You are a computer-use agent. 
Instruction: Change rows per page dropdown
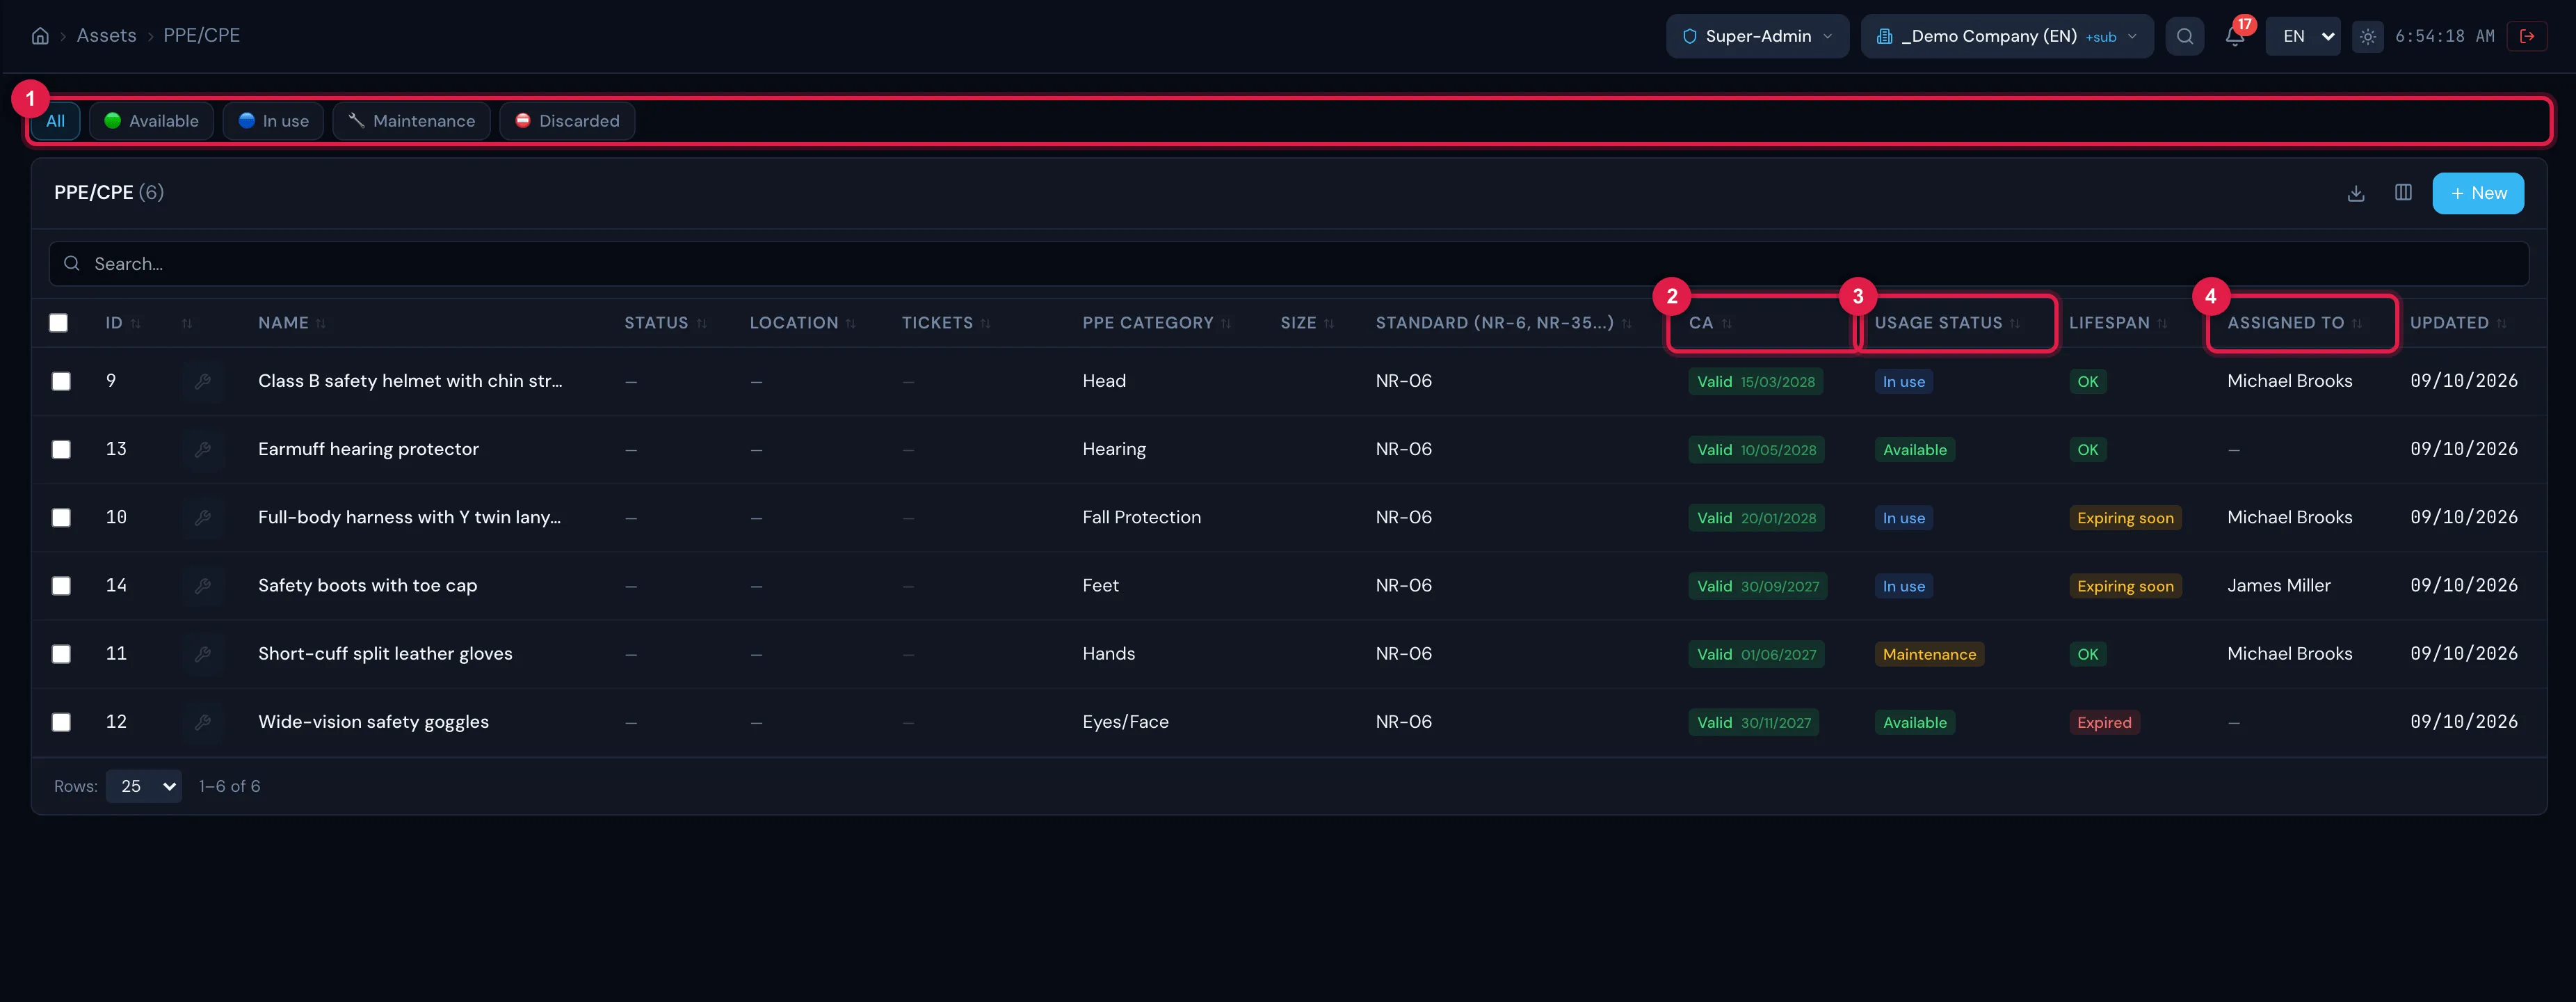tap(144, 787)
